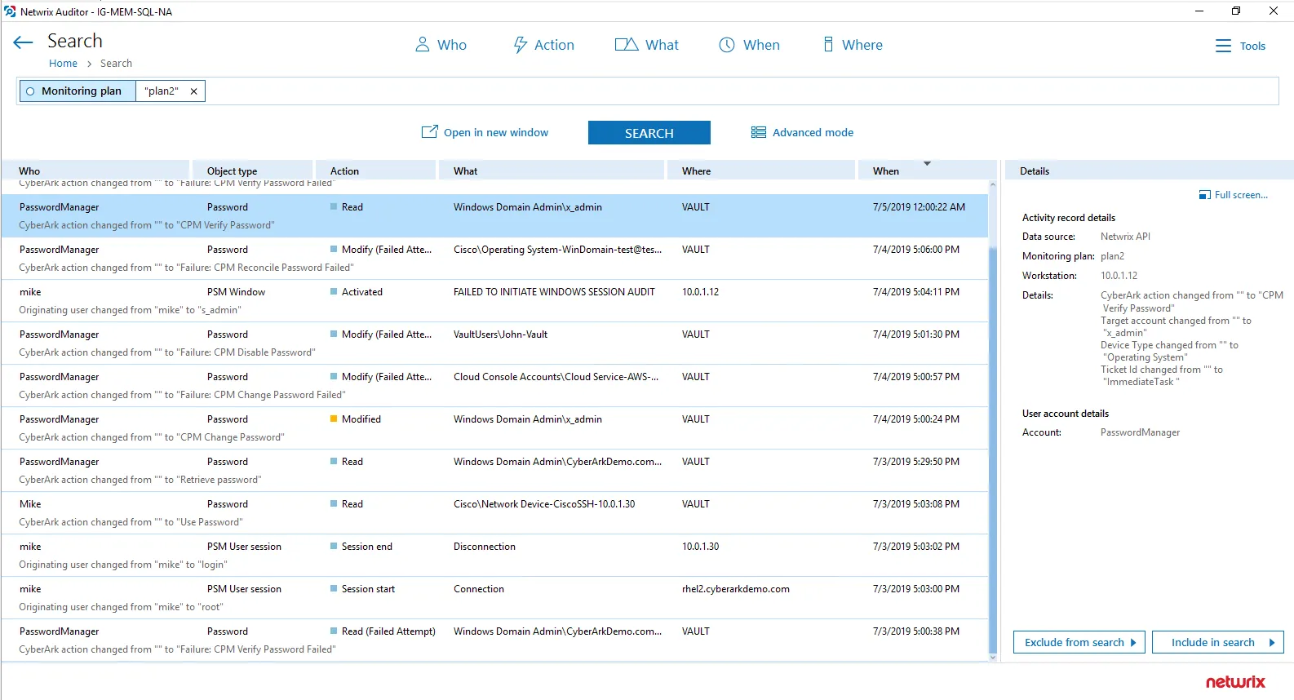Add a Where filter
Screen dimensions: 1294x700
[853, 45]
